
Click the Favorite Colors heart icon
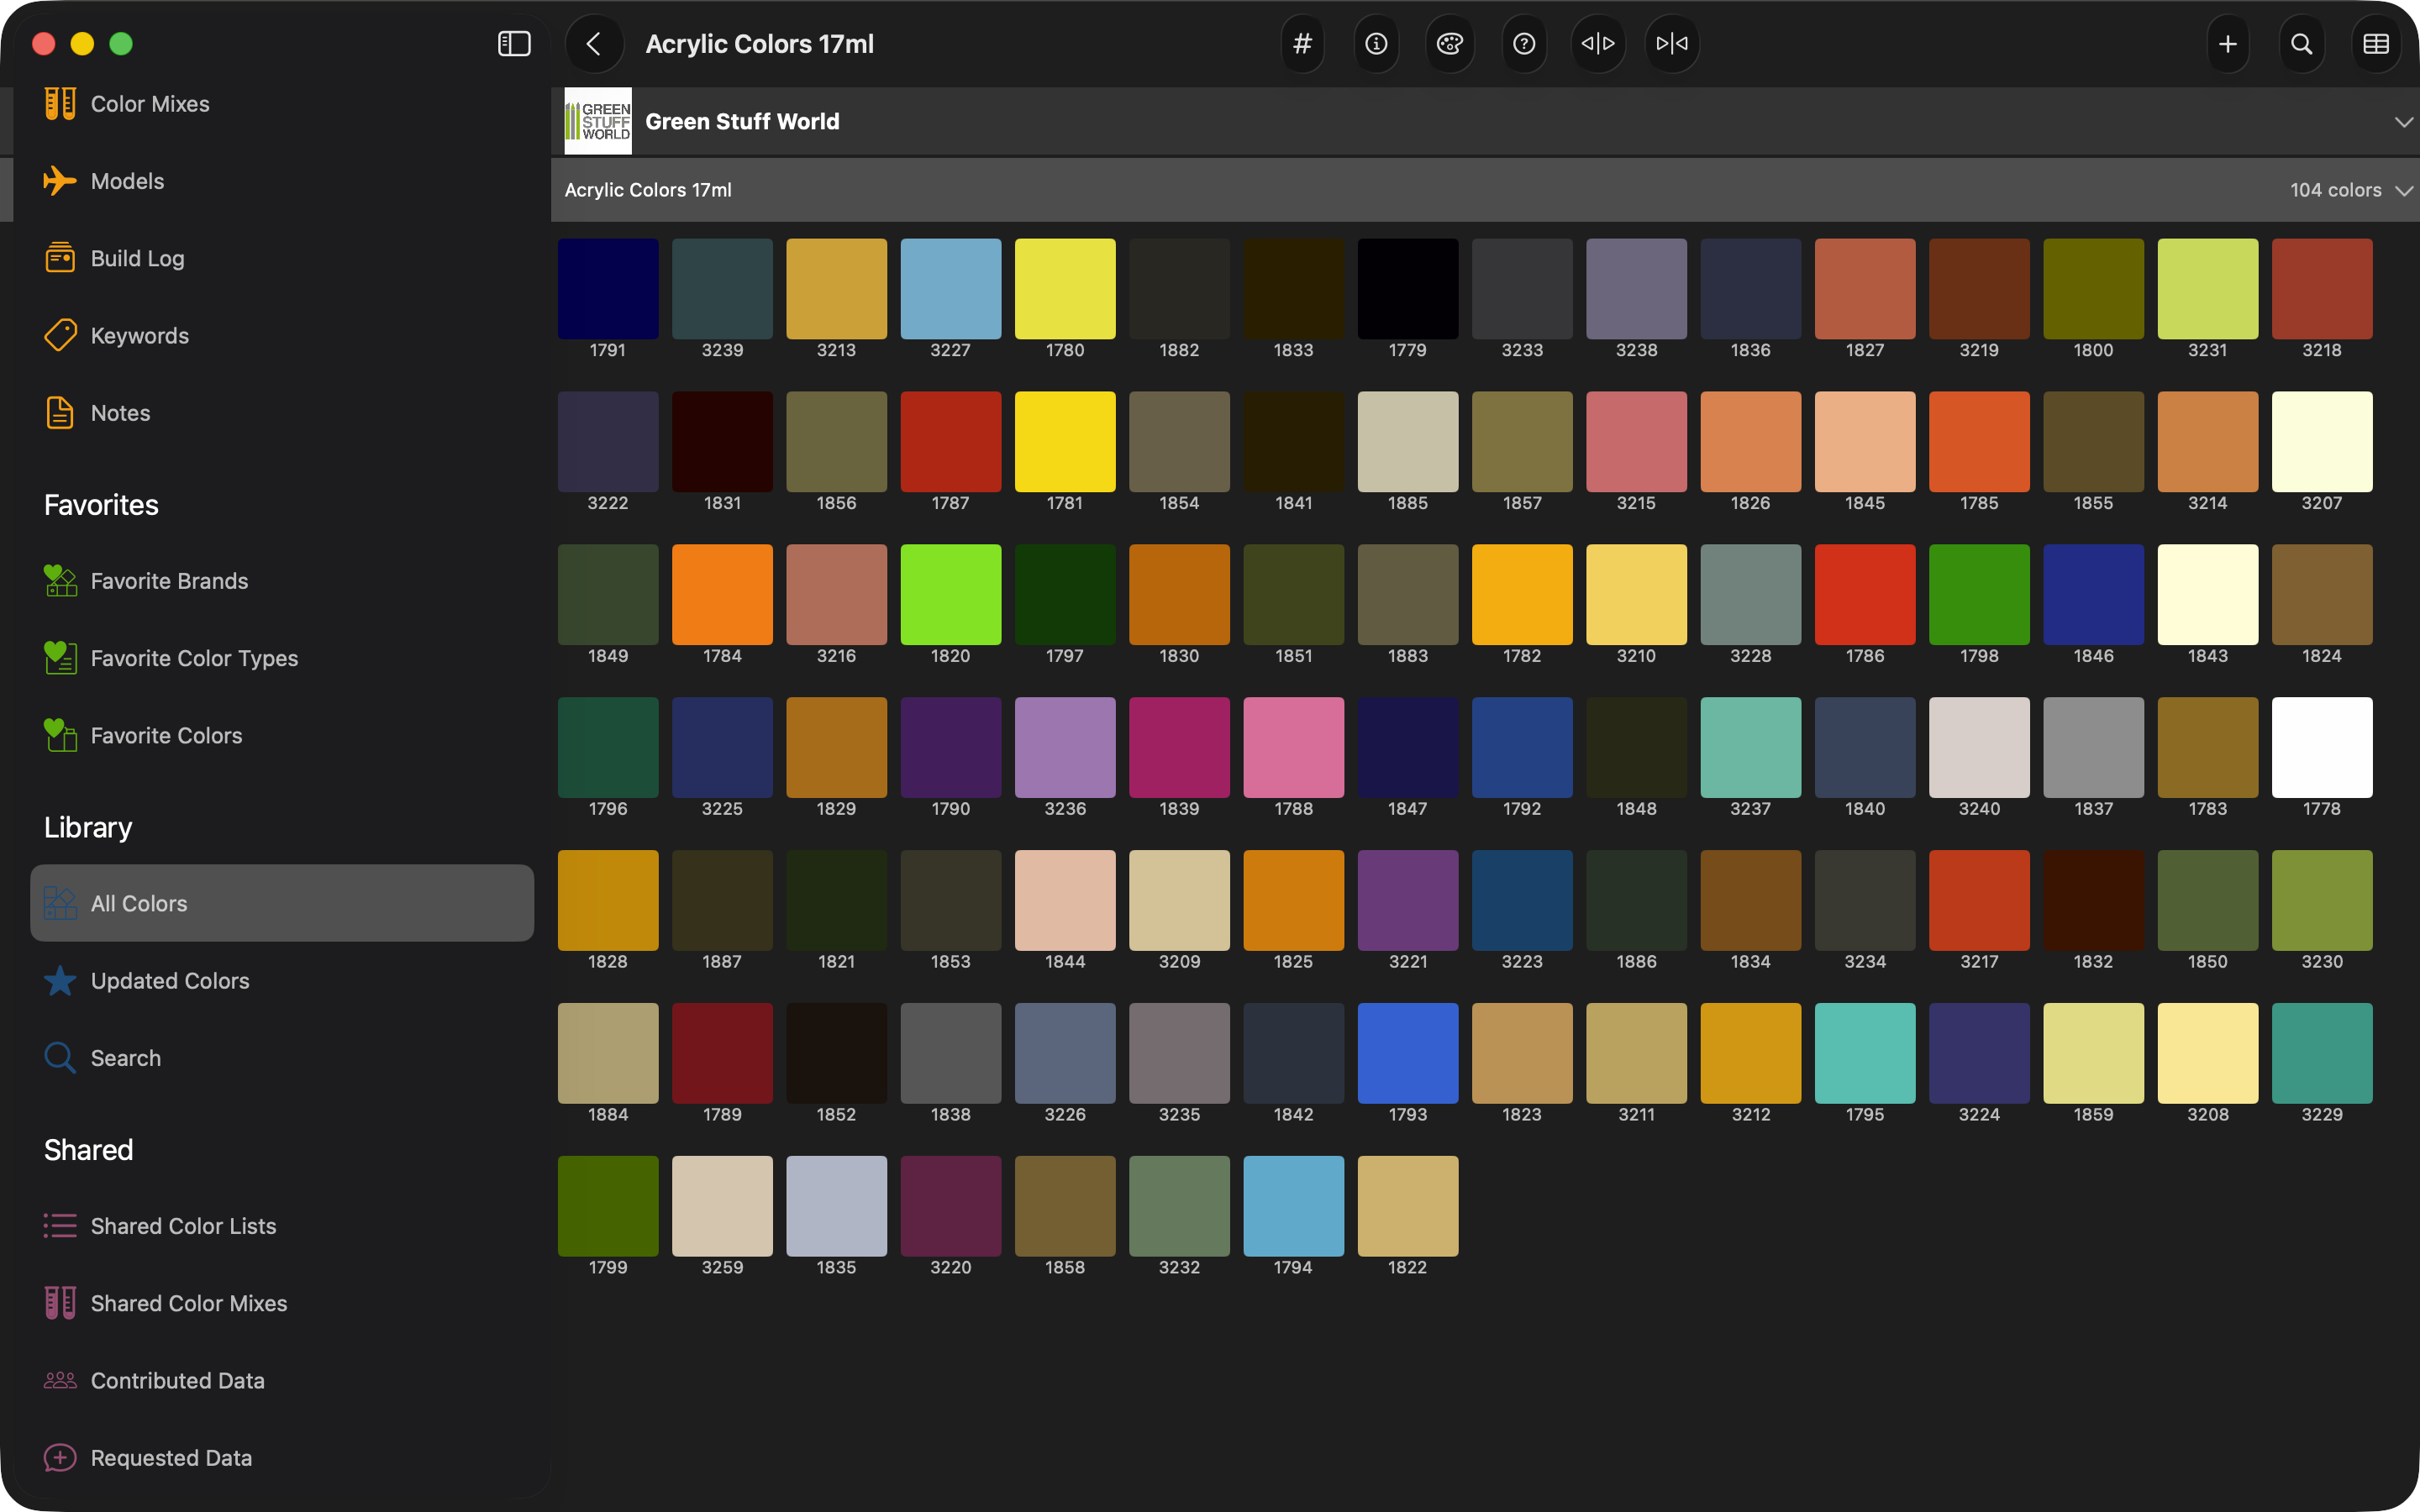point(60,735)
